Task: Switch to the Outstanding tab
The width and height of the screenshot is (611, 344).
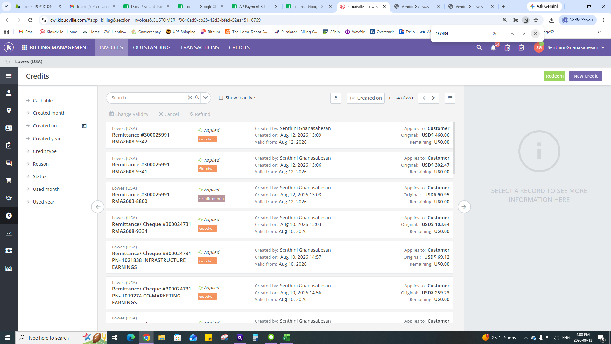Action: click(152, 47)
